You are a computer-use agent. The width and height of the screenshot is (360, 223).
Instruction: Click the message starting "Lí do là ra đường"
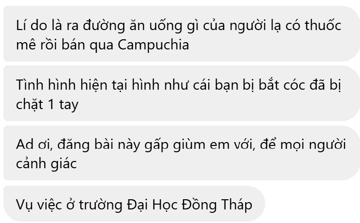[181, 33]
